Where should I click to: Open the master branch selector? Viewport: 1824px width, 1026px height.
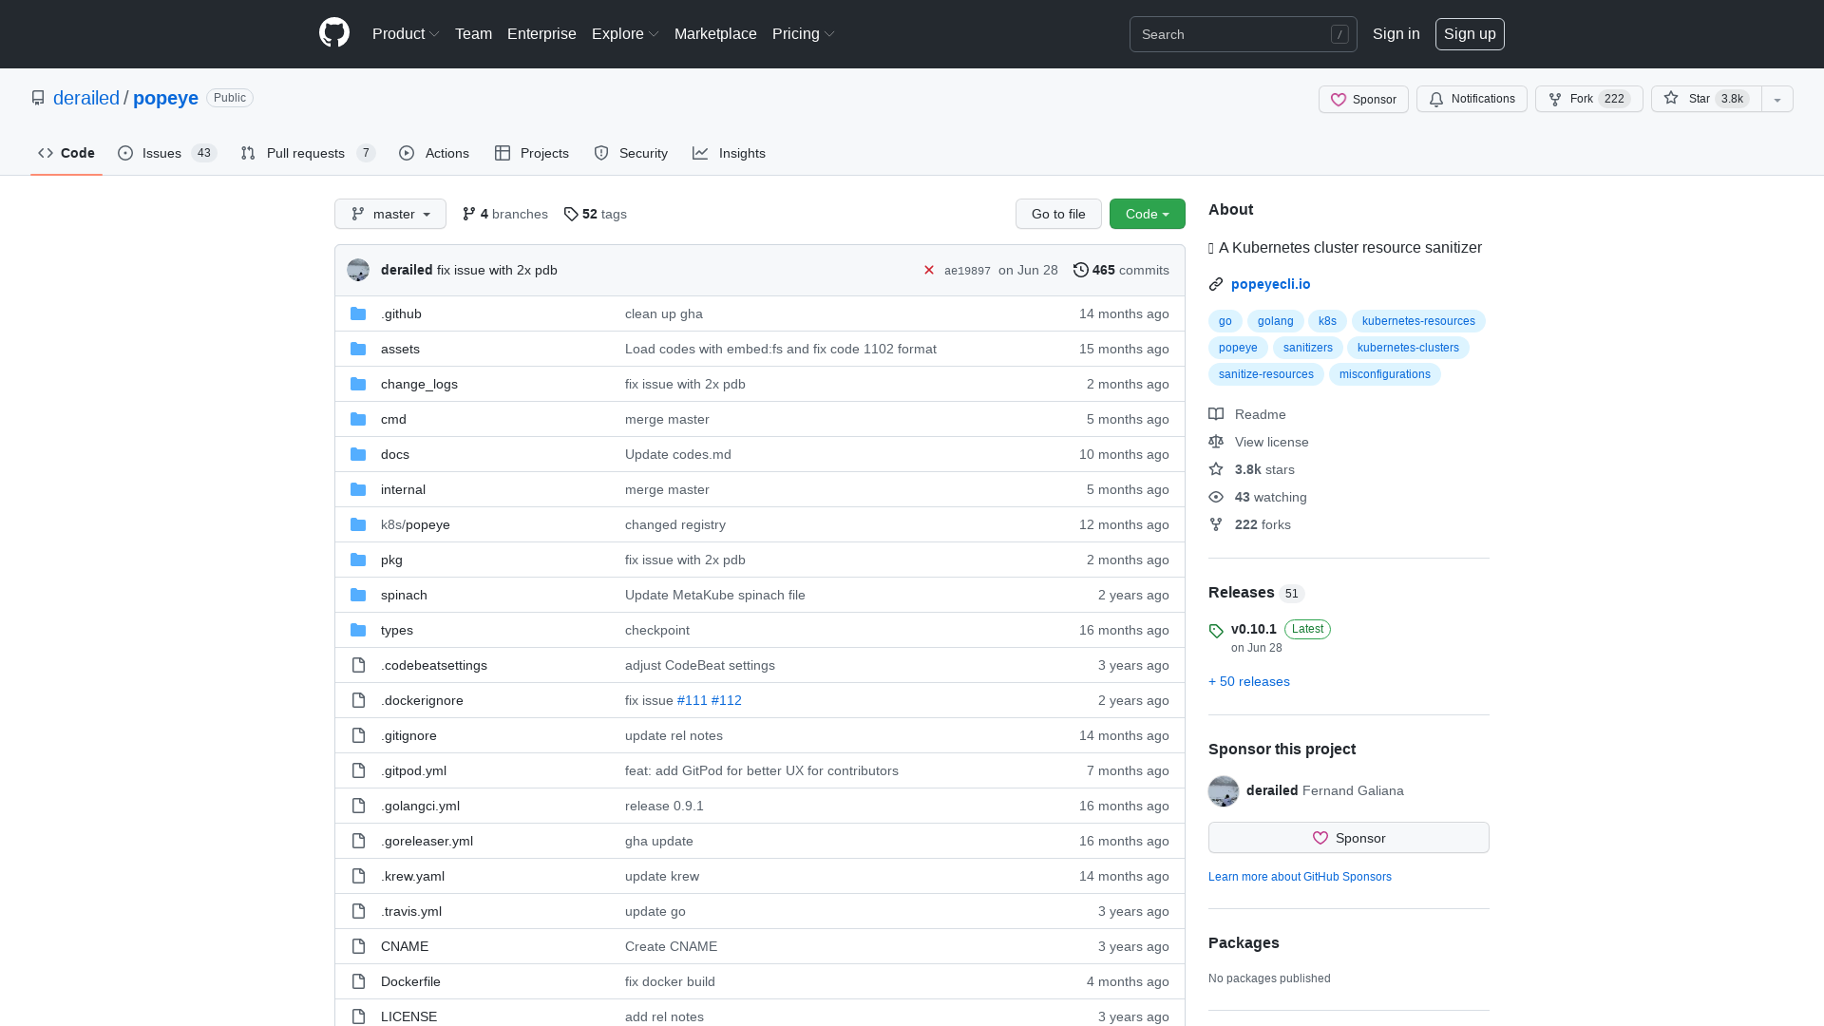point(389,214)
